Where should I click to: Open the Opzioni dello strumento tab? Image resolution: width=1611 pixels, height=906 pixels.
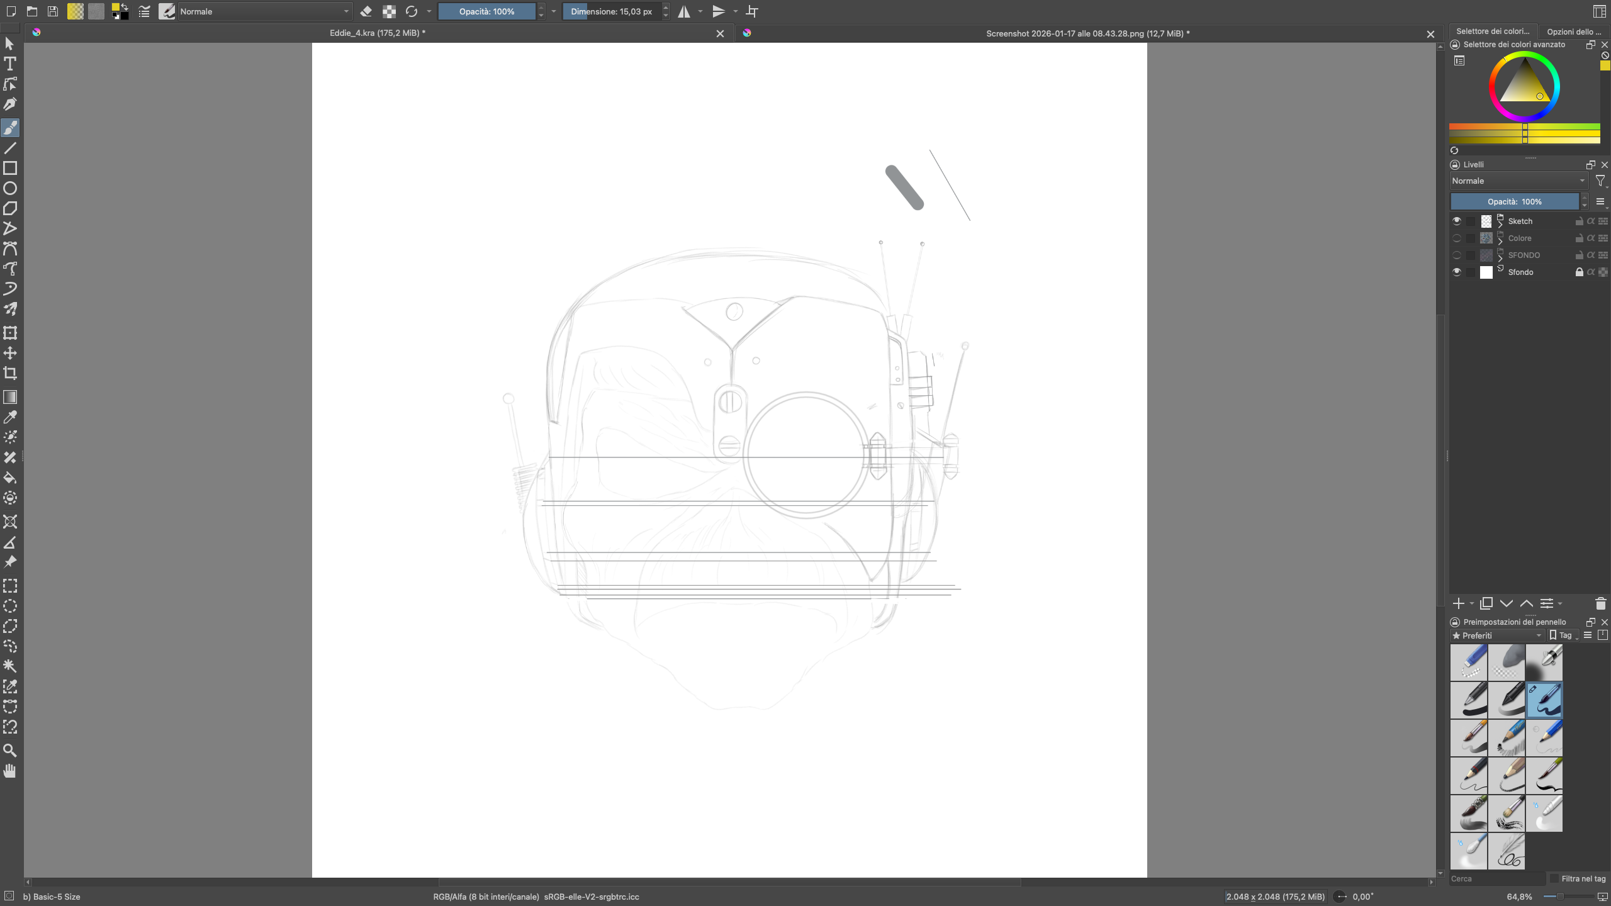click(1573, 31)
